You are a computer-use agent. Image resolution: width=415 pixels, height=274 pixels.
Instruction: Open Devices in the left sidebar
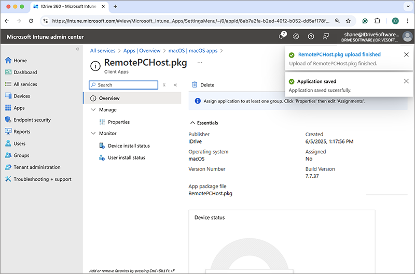(x=21, y=96)
